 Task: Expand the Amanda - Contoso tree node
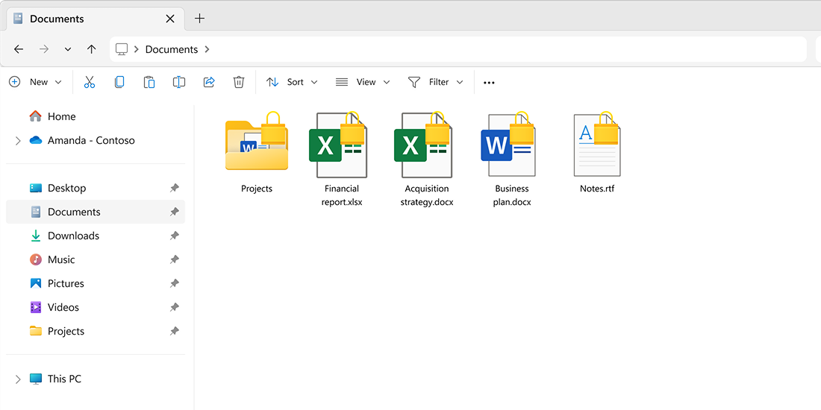pyautogui.click(x=18, y=141)
